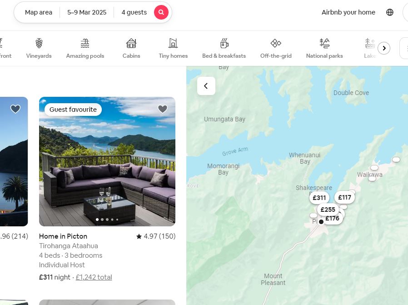Collapse the map with the left chevron
The width and height of the screenshot is (408, 305).
pyautogui.click(x=206, y=86)
